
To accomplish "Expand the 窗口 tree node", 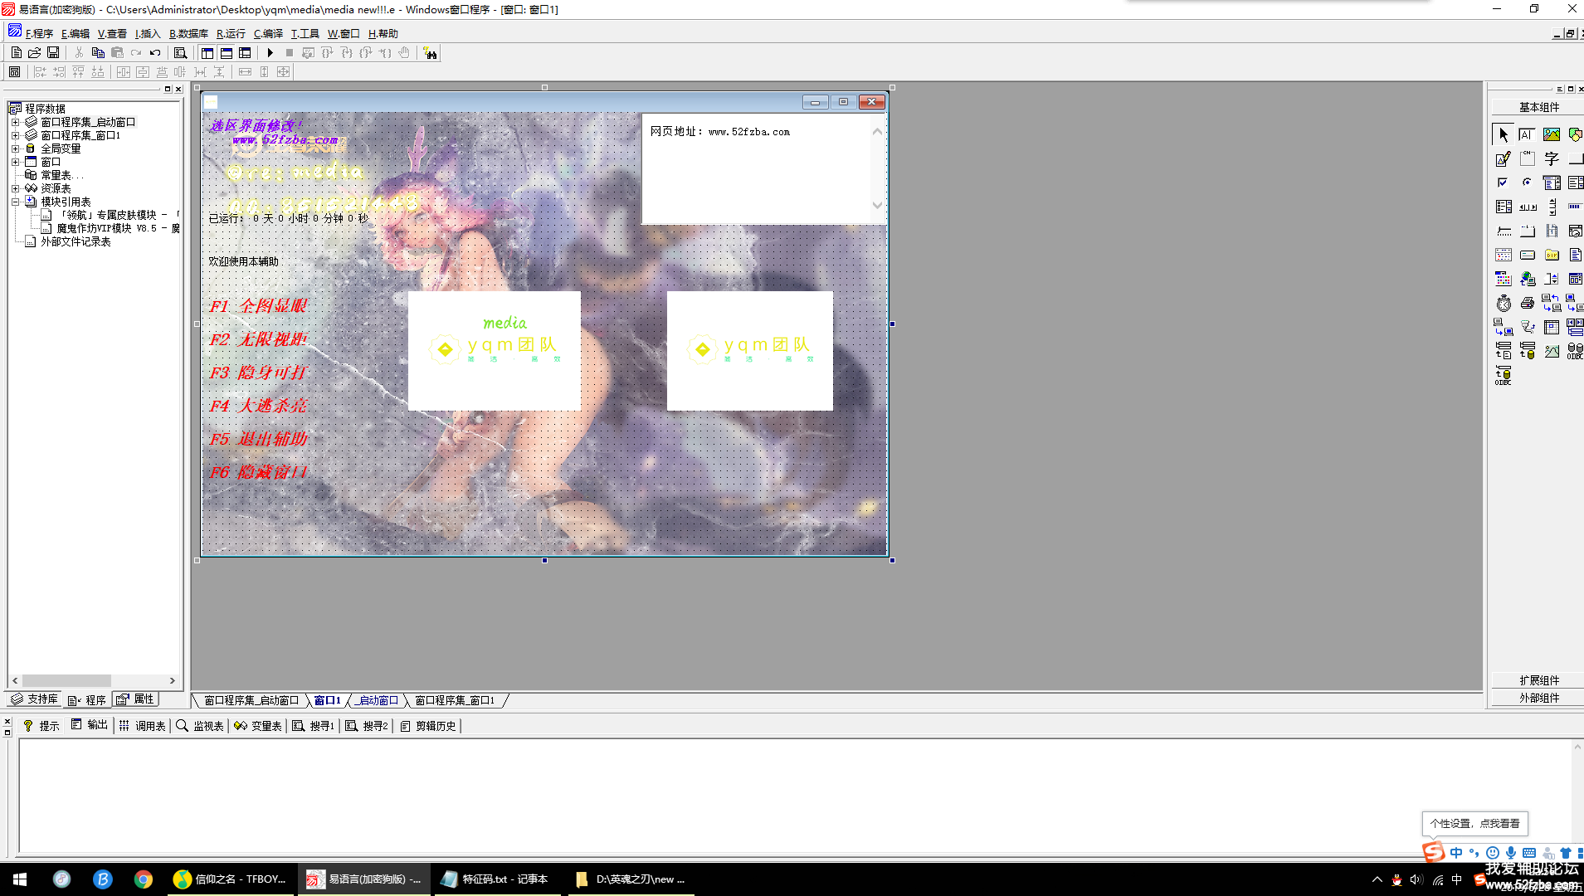I will [x=15, y=162].
